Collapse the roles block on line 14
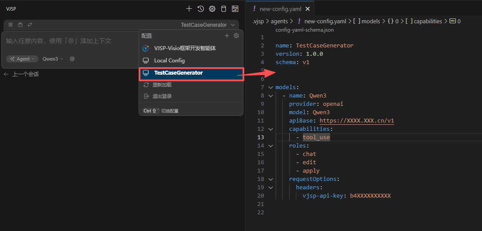Viewport: 482px width, 231px height. tap(270, 146)
